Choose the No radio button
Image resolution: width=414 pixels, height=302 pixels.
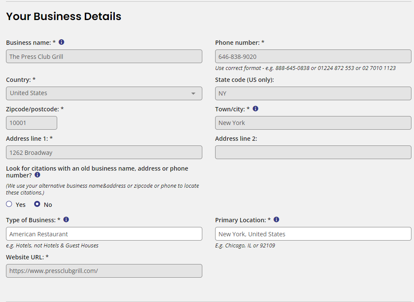coord(37,204)
